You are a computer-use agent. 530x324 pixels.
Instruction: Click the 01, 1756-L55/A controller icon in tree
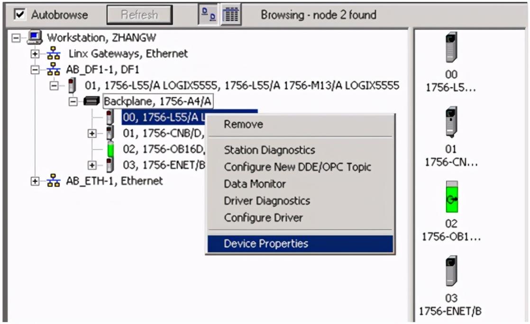pyautogui.click(x=72, y=85)
